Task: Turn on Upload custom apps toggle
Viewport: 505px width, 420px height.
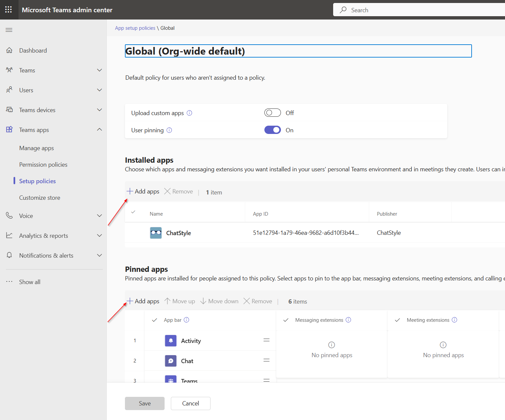Action: click(x=273, y=113)
